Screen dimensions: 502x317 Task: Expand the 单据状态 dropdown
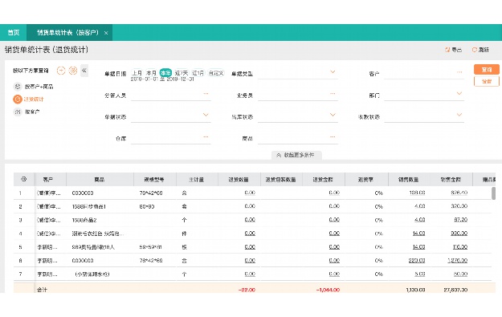[206, 115]
